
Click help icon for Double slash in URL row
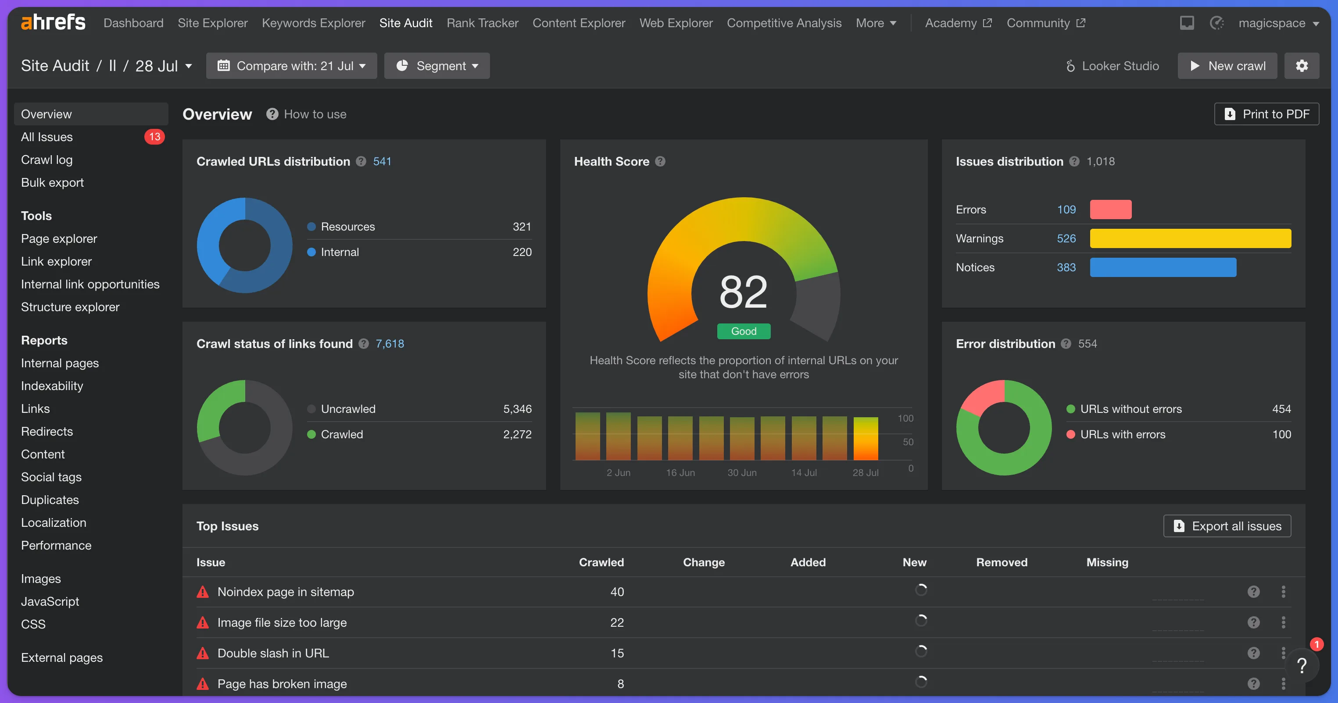pos(1254,653)
